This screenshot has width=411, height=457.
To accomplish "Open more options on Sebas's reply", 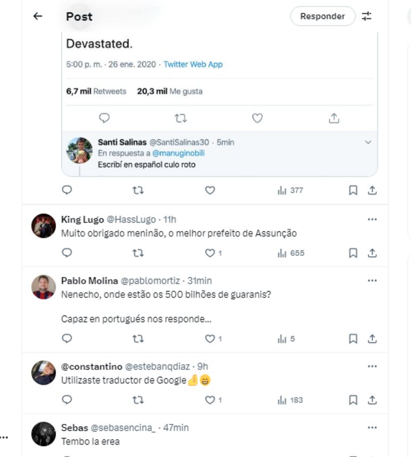I will [x=372, y=428].
